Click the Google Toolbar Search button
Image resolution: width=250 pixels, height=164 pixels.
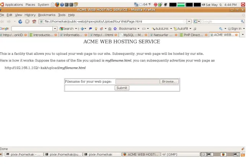67,29
